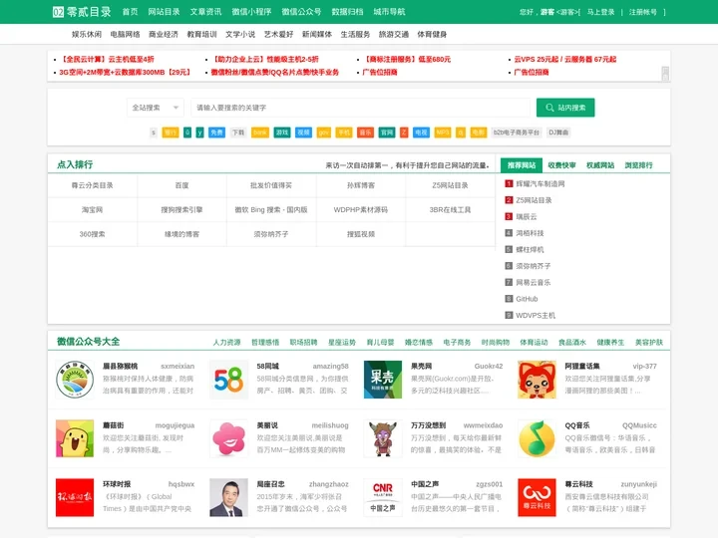Open the 果壳网 account logo

point(383,380)
